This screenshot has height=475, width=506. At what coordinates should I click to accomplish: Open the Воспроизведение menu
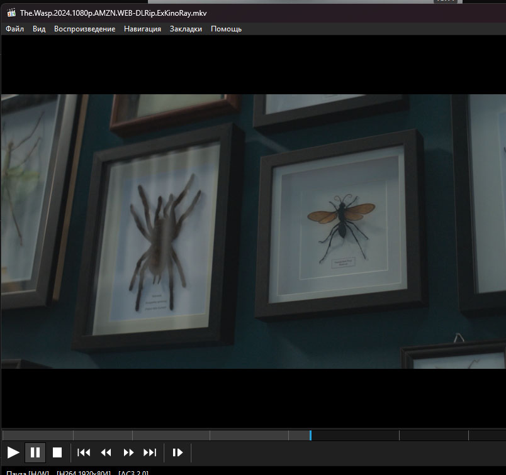pyautogui.click(x=84, y=29)
